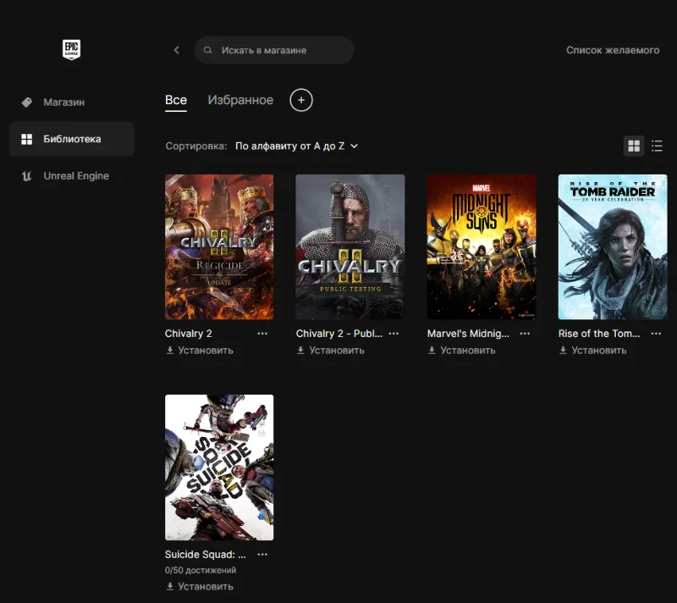Screen dimensions: 677x603
Task: Switch to grid view layout
Action: point(633,146)
